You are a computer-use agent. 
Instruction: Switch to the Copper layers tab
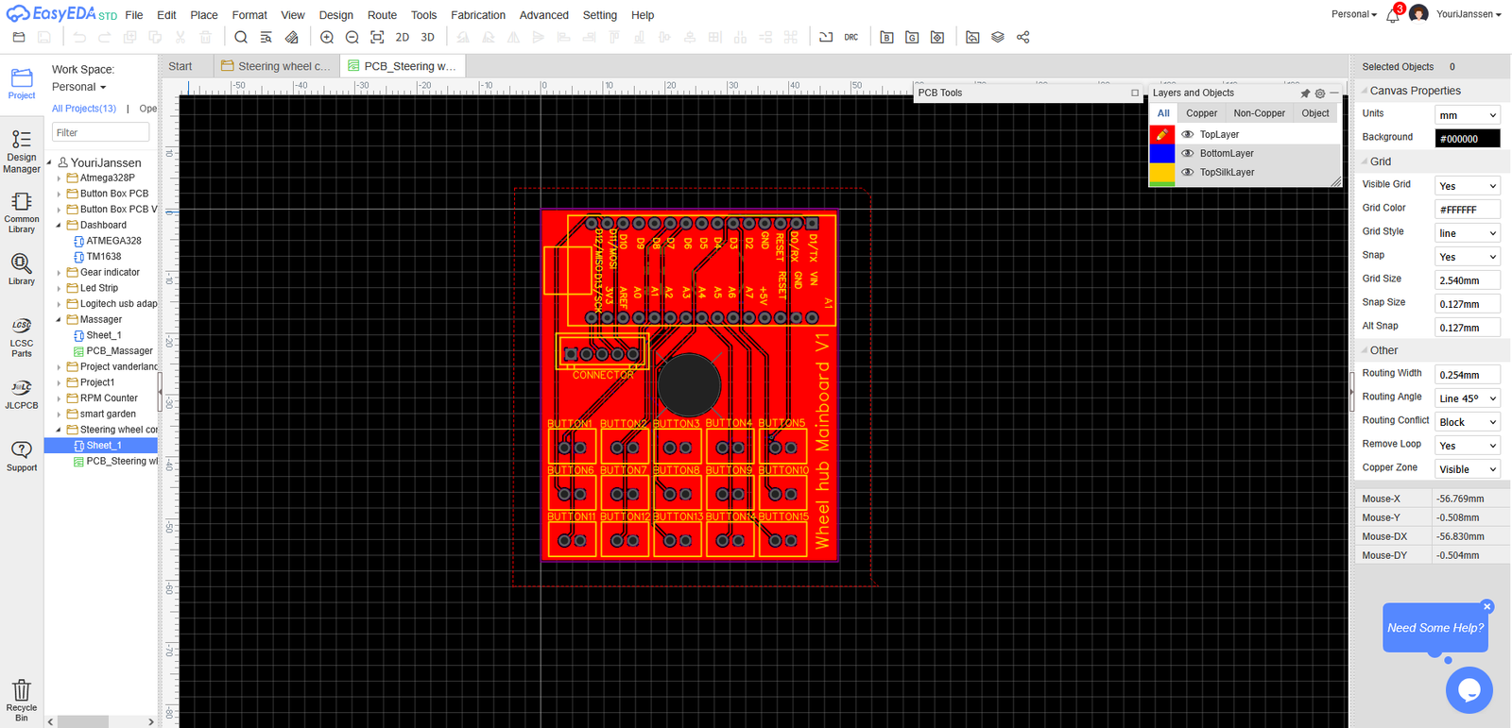coord(1201,113)
